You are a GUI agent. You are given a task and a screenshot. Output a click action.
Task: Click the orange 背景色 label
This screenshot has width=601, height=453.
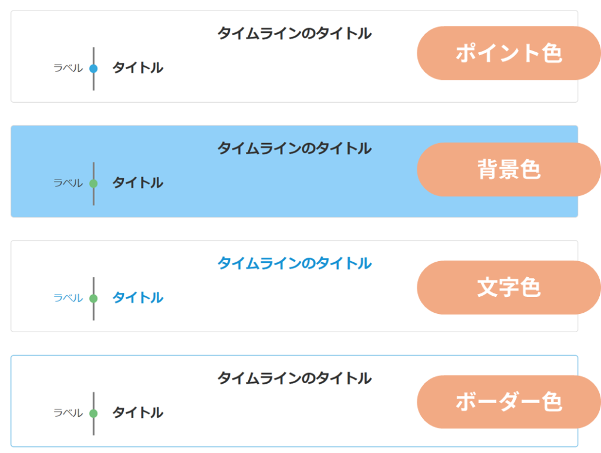508,170
